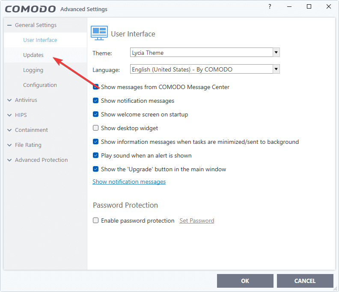339x292 pixels.
Task: Select Logging in the sidebar
Action: (x=33, y=70)
